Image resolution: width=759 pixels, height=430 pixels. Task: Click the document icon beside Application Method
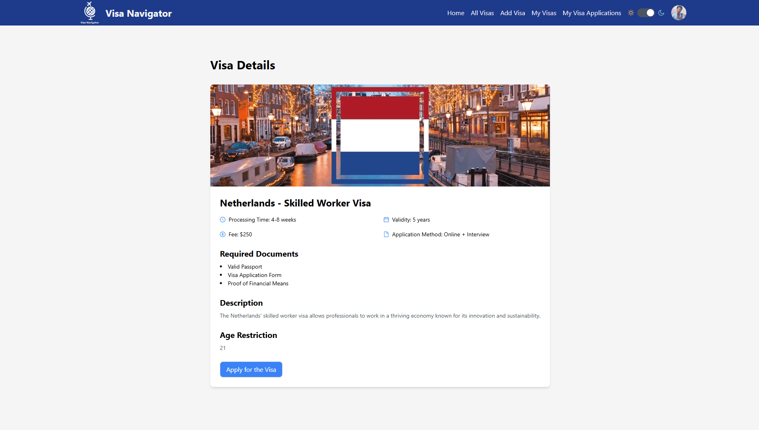point(386,234)
